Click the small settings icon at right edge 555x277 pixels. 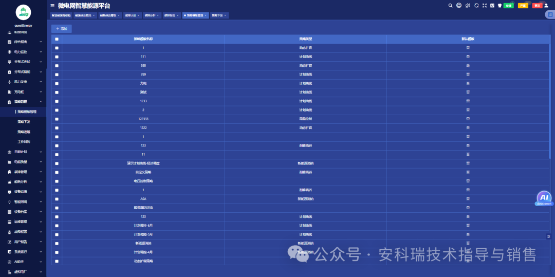549,236
